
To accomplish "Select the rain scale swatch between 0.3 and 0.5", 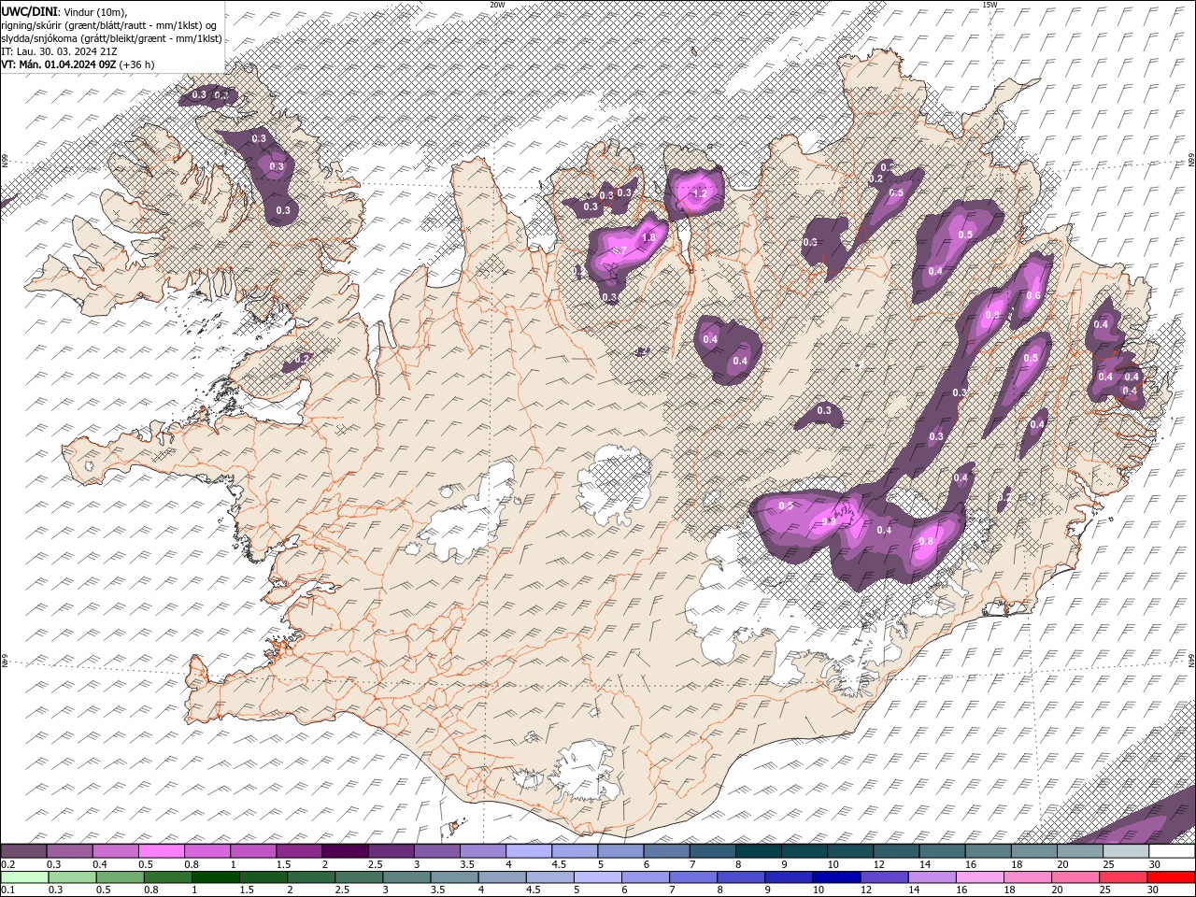I will click(73, 877).
